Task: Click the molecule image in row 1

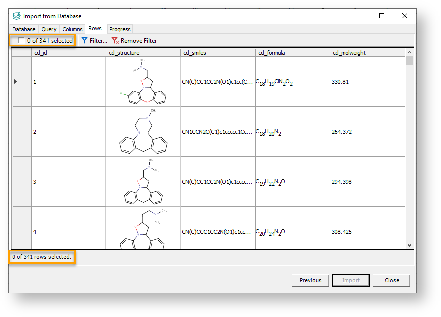Action: pyautogui.click(x=143, y=81)
